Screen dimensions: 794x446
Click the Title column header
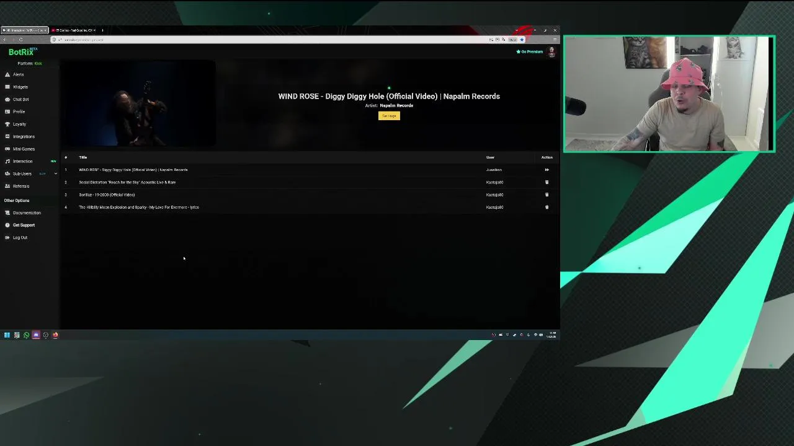pyautogui.click(x=83, y=157)
